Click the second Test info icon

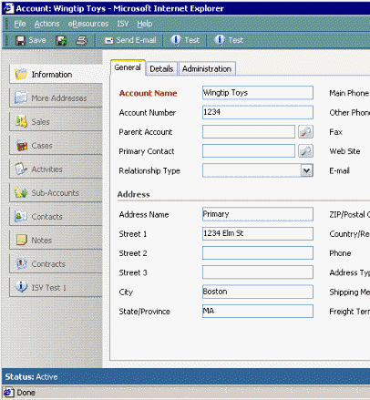220,40
